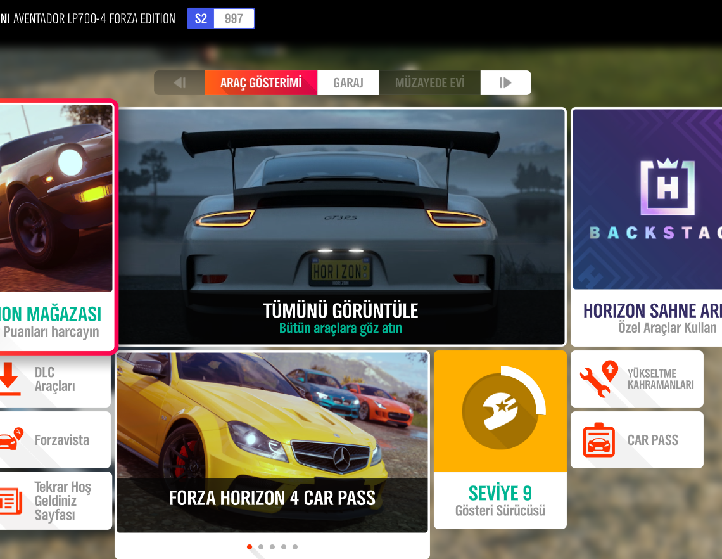Click the 997 performance index value
722x559 pixels.
coord(234,18)
